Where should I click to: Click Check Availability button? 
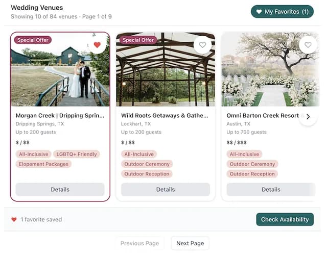click(285, 219)
